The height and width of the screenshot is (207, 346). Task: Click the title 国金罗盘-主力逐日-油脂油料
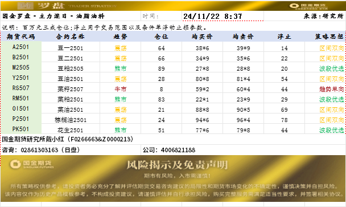53,16
